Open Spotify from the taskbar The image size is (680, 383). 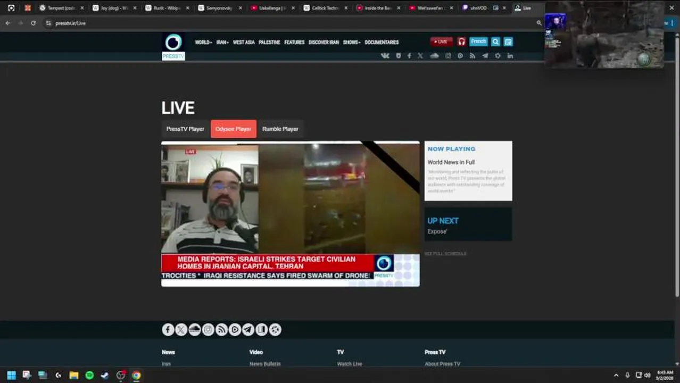[89, 375]
